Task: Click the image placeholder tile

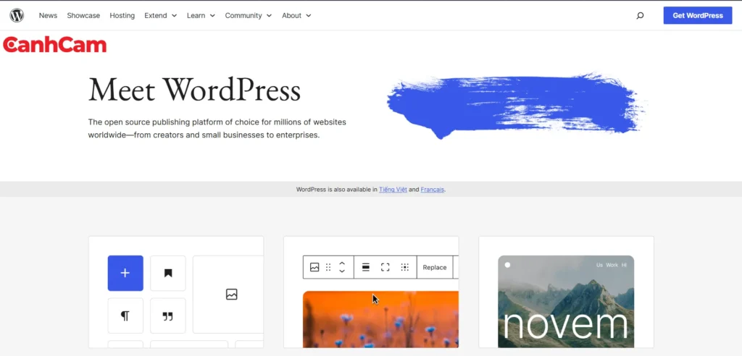Action: coord(228,294)
